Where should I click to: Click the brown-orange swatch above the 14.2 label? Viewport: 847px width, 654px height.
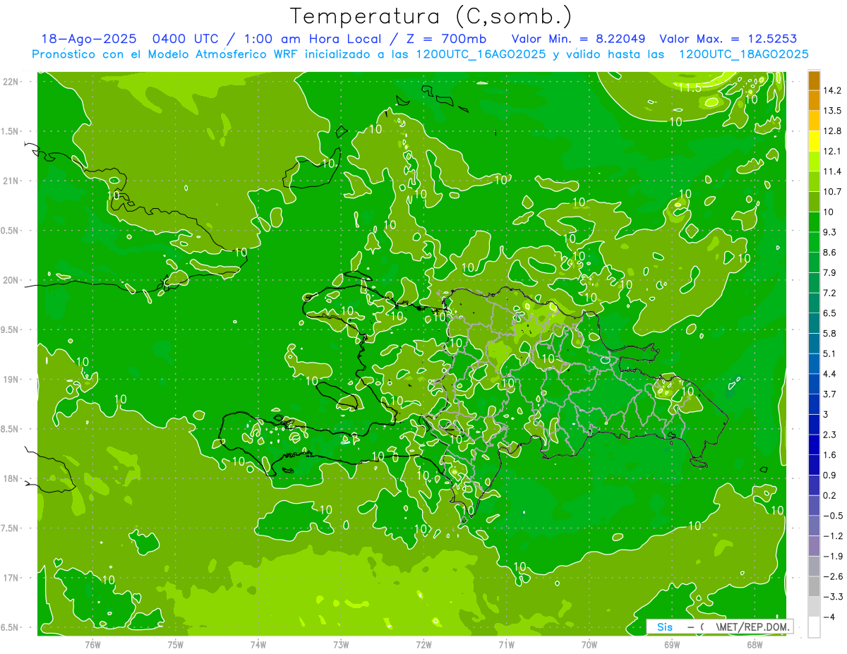click(814, 80)
